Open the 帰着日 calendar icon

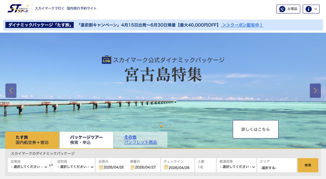[132, 167]
